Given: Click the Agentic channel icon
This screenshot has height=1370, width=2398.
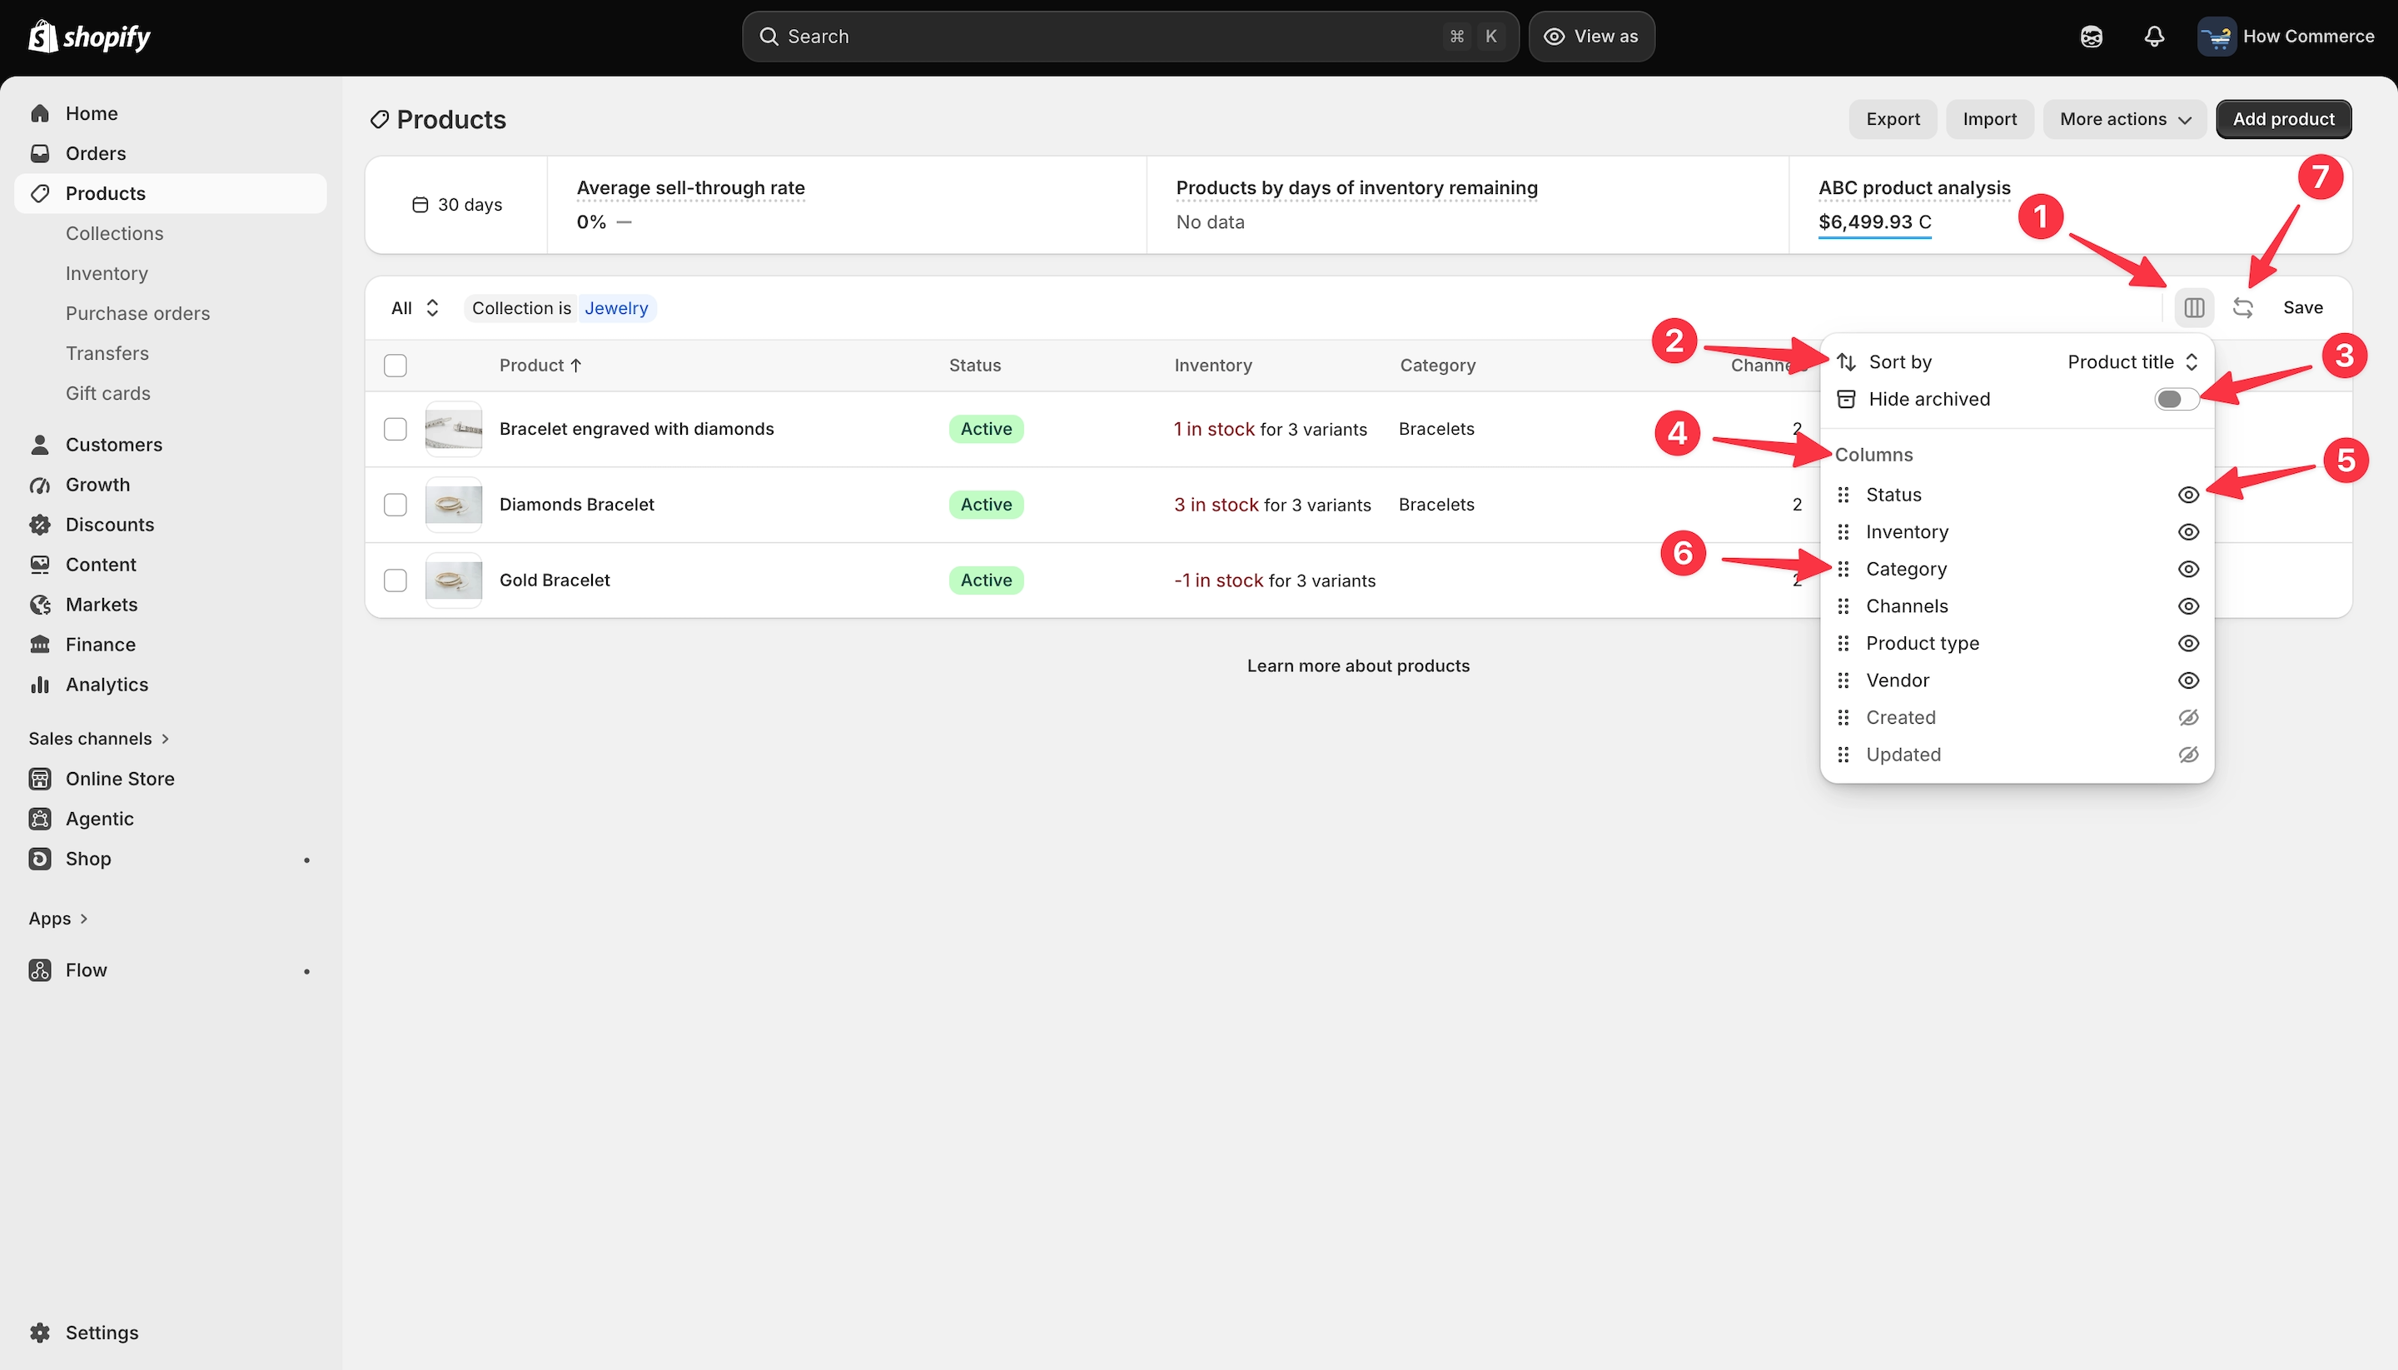Looking at the screenshot, I should tap(39, 819).
